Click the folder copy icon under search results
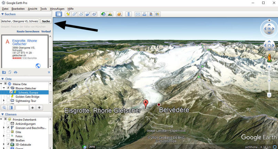The height and width of the screenshot is (149, 278). click(x=4, y=72)
